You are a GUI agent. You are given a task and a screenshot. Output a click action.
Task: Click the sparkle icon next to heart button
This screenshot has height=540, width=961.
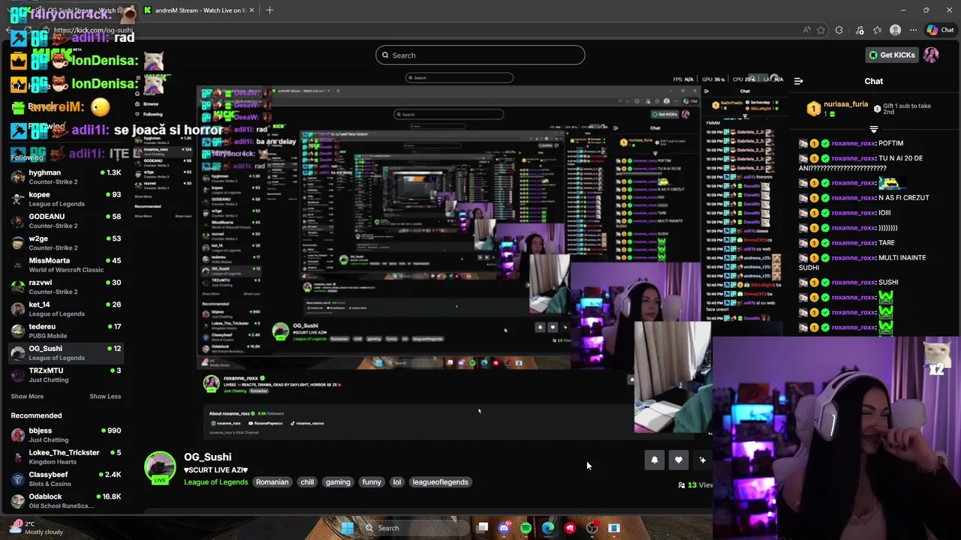point(703,460)
